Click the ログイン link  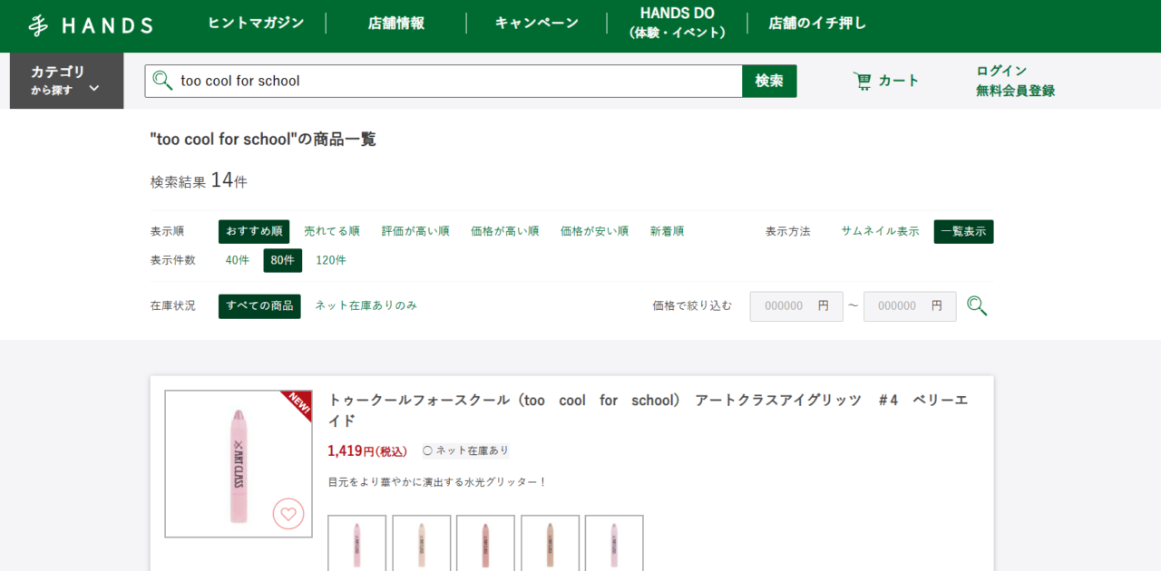click(x=1001, y=71)
